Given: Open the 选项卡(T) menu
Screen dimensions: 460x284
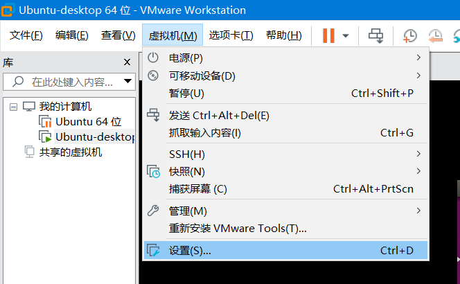Looking at the screenshot, I should [x=231, y=35].
